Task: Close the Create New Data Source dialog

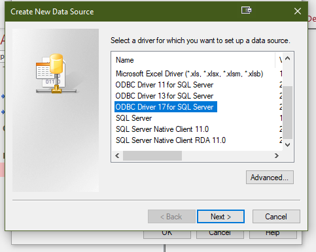Action: pyautogui.click(x=298, y=11)
